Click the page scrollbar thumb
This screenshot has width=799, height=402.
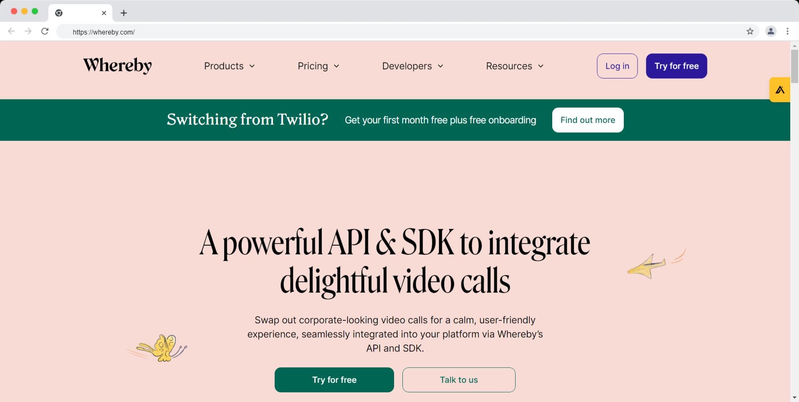click(x=794, y=66)
